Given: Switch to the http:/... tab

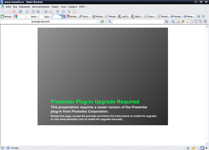Looking at the screenshot, I should coord(137,17).
